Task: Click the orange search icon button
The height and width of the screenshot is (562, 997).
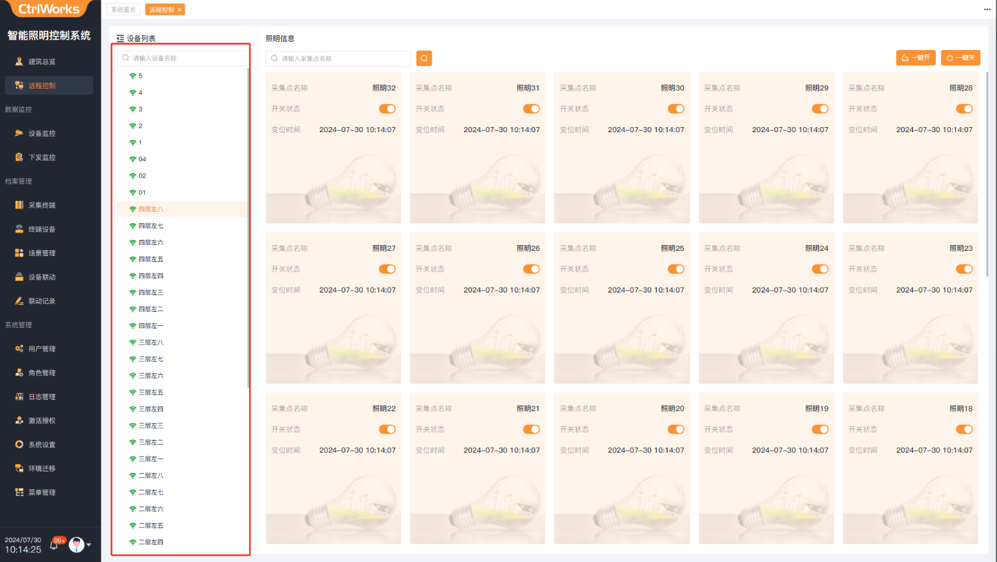Action: click(424, 58)
